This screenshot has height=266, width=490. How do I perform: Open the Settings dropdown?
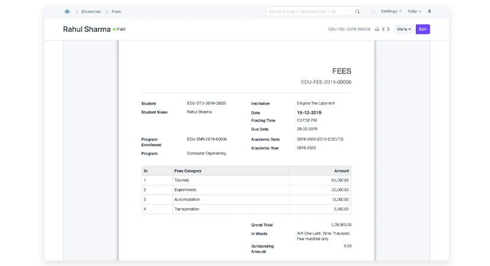[x=390, y=11]
